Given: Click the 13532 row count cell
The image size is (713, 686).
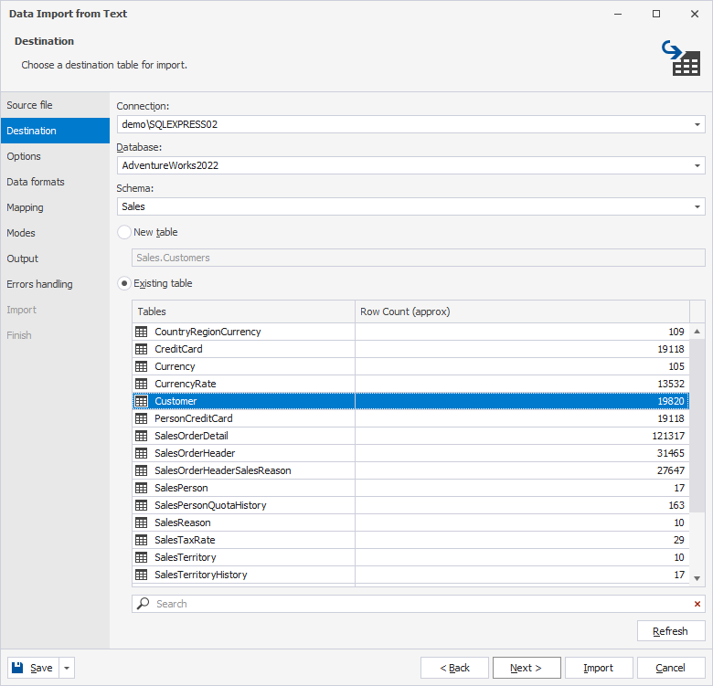Looking at the screenshot, I should 523,384.
